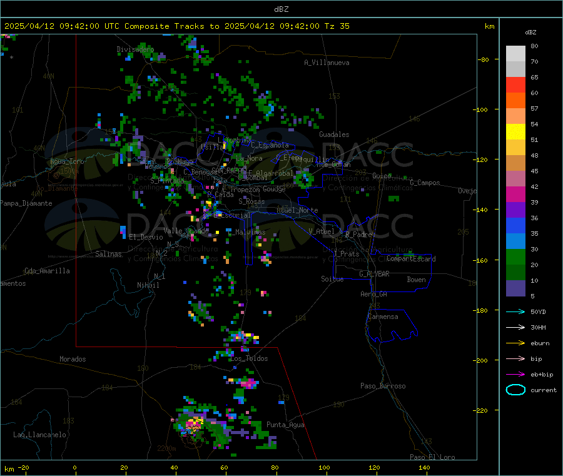The image size is (563, 476).
Task: Click the Guadales map label
Action: point(334,134)
